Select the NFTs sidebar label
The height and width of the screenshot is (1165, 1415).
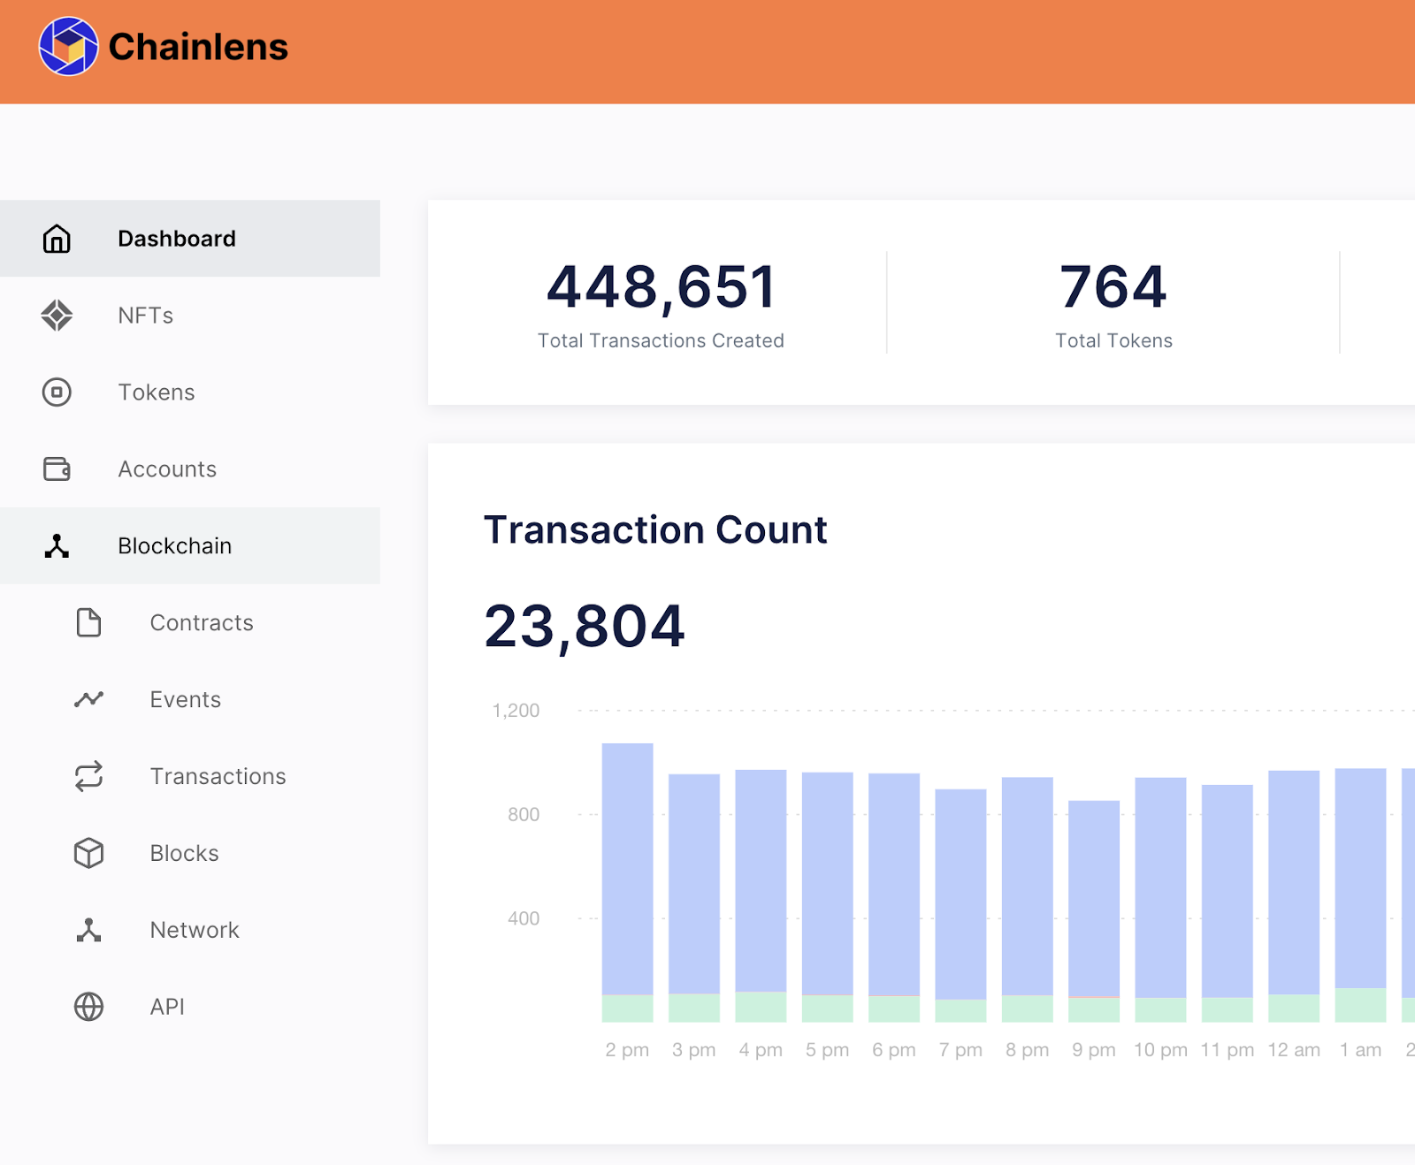tap(146, 316)
